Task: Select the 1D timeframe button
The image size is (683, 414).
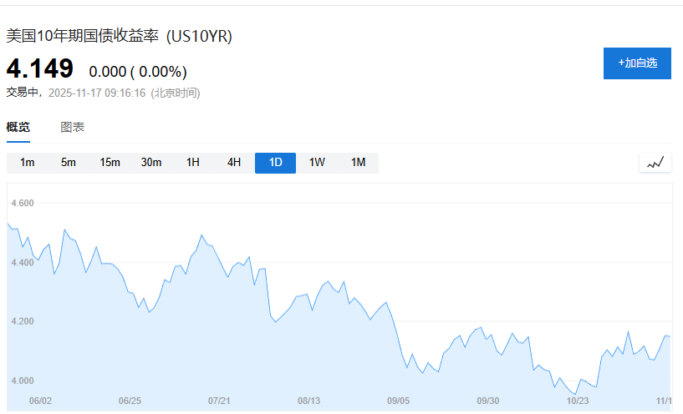Action: [275, 163]
